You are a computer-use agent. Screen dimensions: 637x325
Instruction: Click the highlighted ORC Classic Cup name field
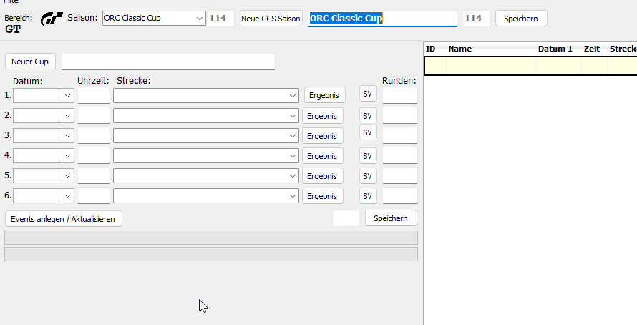pos(382,19)
